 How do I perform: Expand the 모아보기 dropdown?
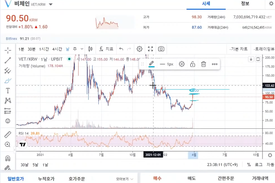click(x=125, y=179)
